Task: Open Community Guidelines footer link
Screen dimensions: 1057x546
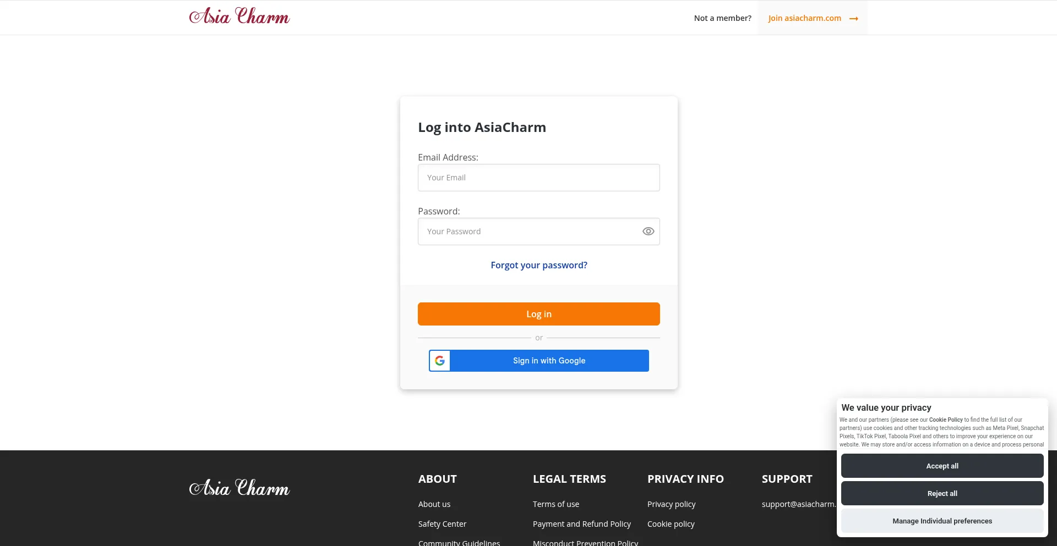Action: 459,542
